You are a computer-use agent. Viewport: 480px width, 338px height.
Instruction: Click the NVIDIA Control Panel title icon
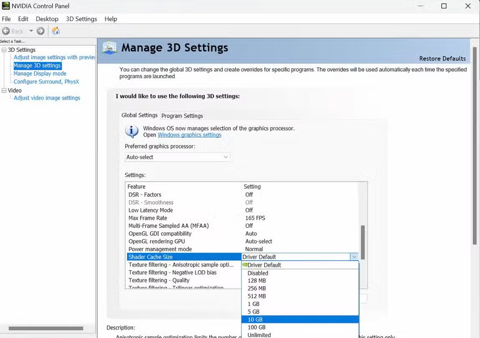(6, 6)
